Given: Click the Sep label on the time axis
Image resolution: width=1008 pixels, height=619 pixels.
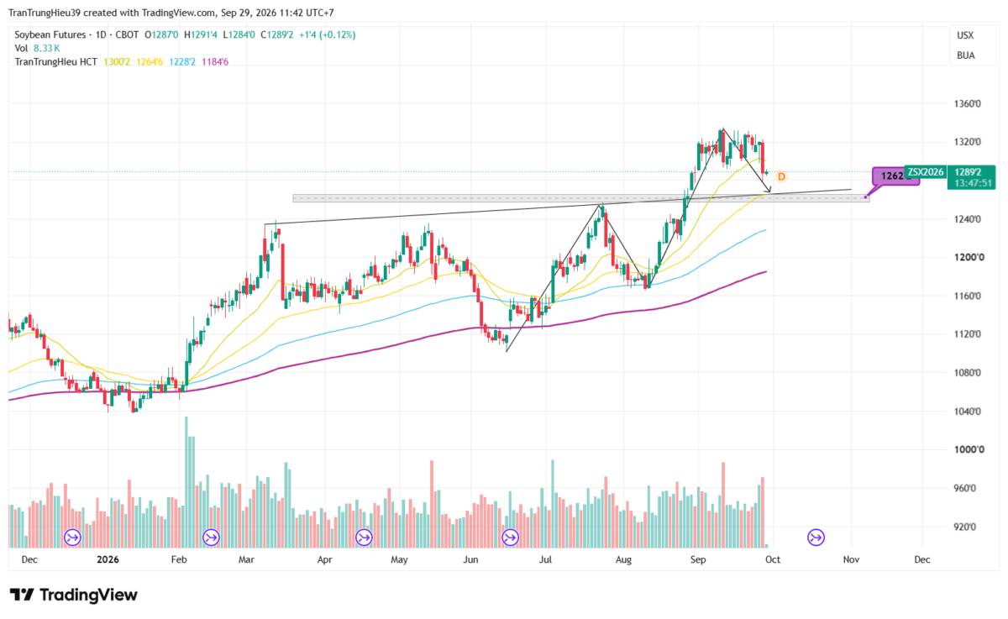Looking at the screenshot, I should (x=698, y=559).
